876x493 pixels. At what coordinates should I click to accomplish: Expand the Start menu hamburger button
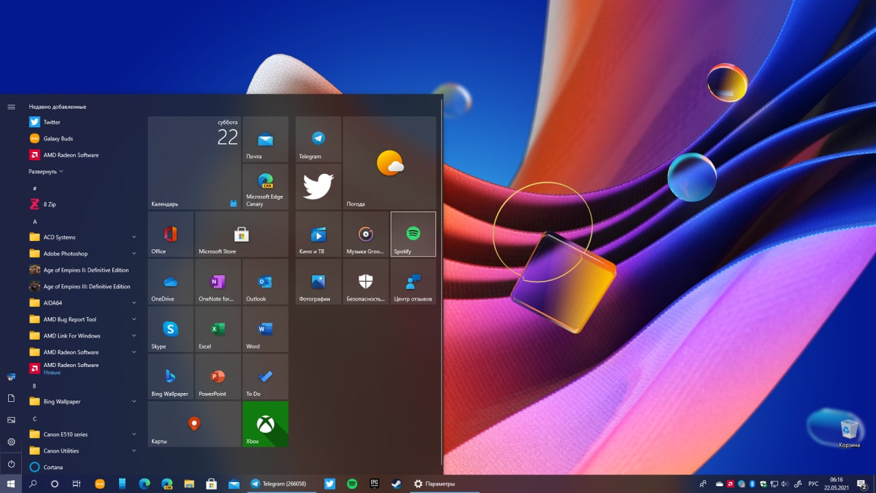pyautogui.click(x=11, y=107)
